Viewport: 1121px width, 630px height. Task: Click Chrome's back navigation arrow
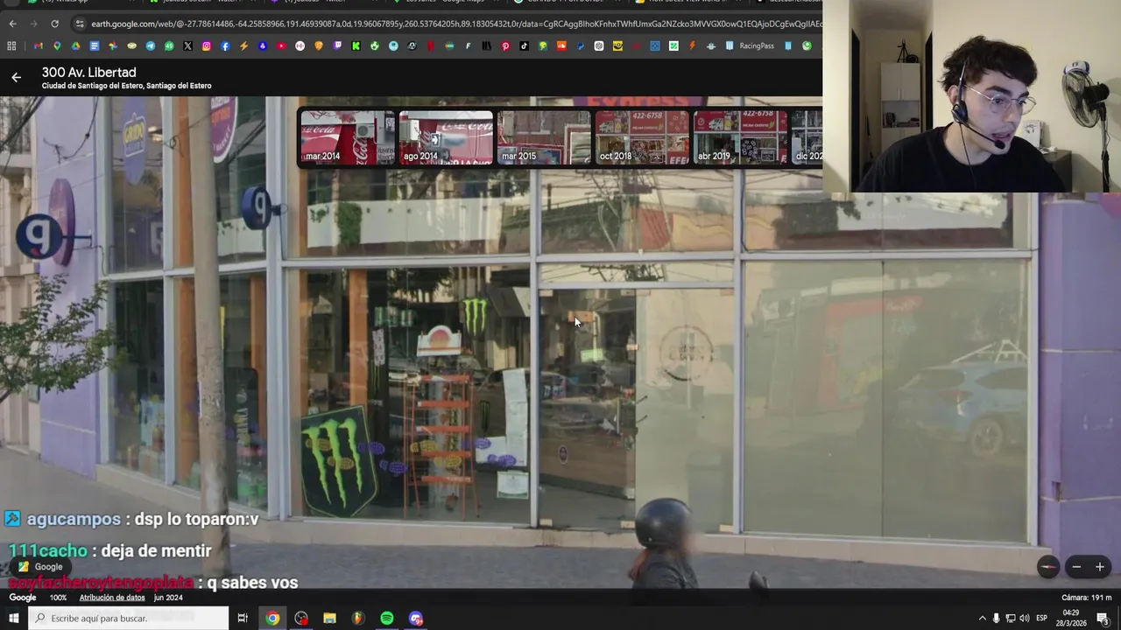pyautogui.click(x=12, y=24)
